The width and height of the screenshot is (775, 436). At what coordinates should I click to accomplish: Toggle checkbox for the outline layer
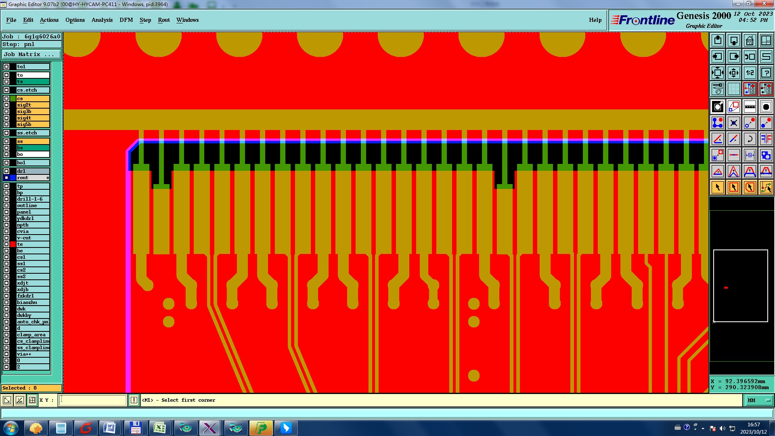(x=6, y=205)
